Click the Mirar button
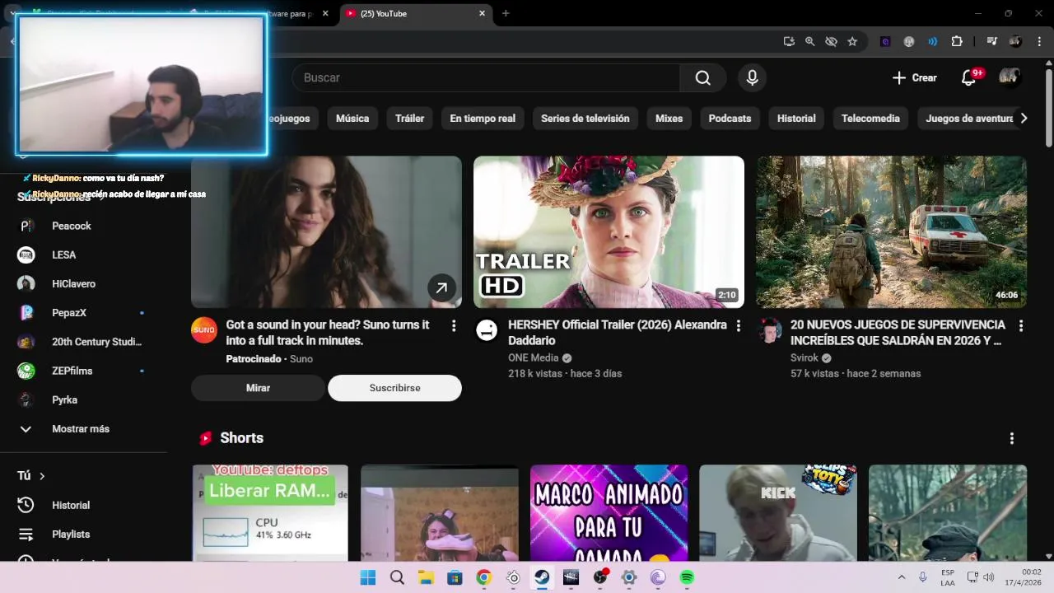The height and width of the screenshot is (593, 1054). (258, 388)
